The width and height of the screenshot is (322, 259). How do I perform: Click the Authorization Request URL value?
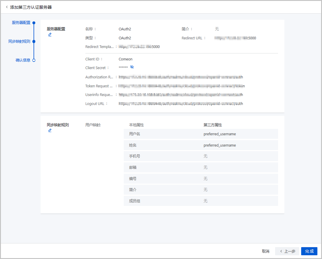(x=181, y=77)
